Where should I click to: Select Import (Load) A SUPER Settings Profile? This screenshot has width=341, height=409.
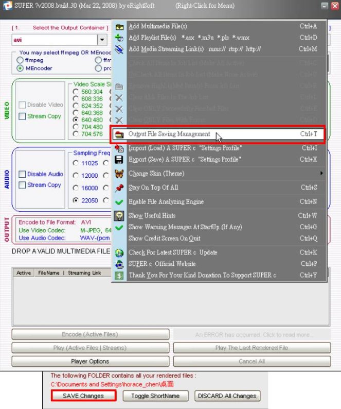[219, 148]
